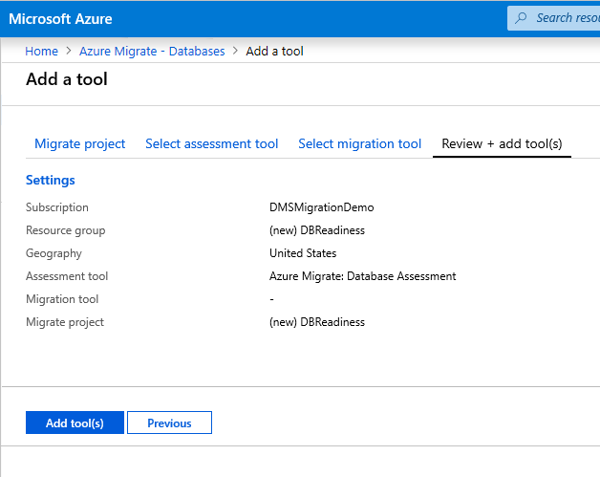The width and height of the screenshot is (600, 477).
Task: Switch to the Migrate project tab
Action: point(79,143)
